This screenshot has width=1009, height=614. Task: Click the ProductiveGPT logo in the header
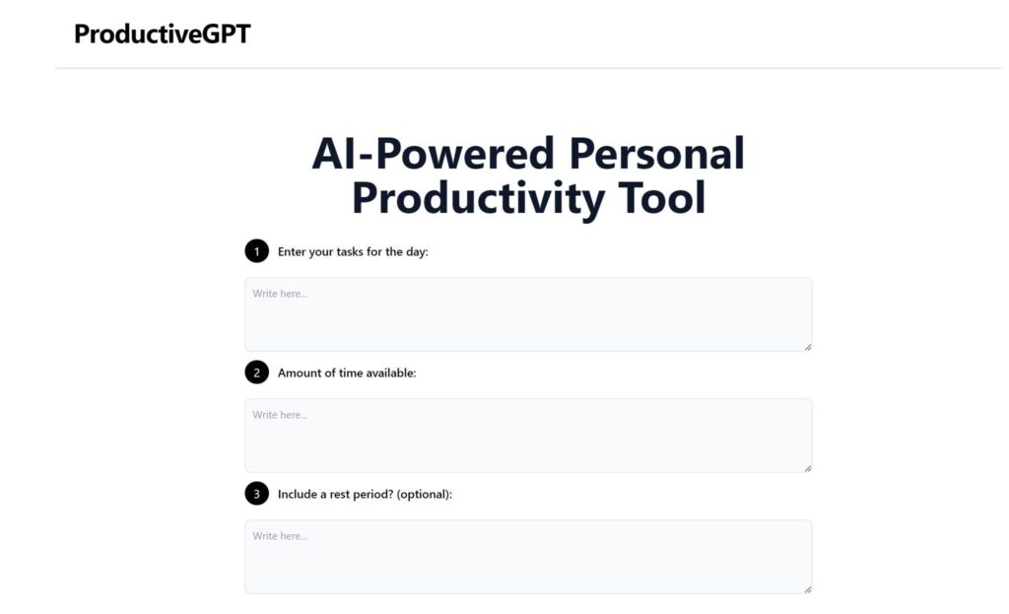coord(162,34)
